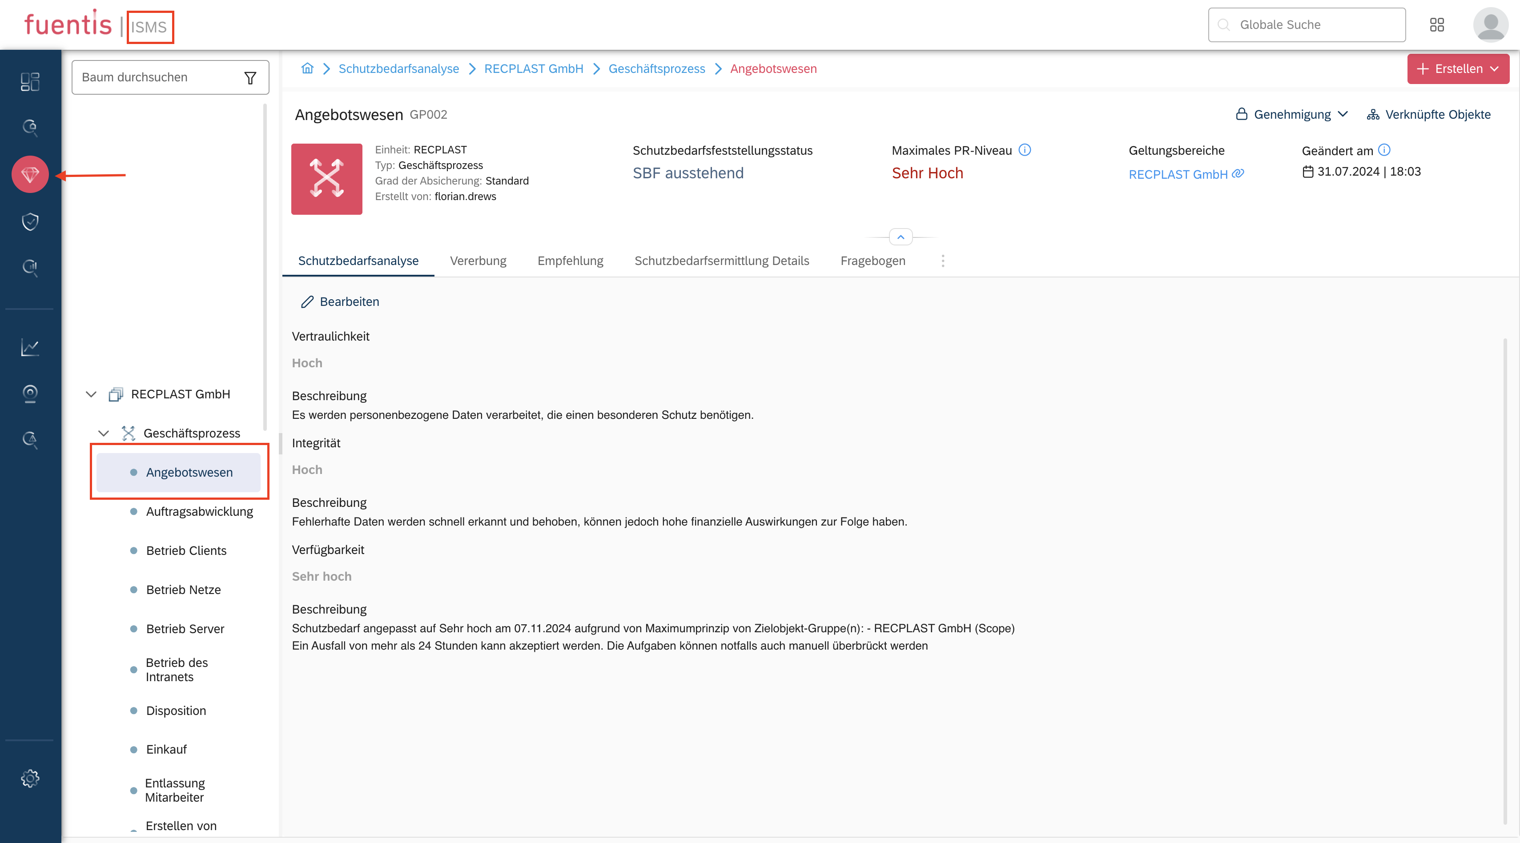Click the Bearbeiten edit button

coord(341,302)
